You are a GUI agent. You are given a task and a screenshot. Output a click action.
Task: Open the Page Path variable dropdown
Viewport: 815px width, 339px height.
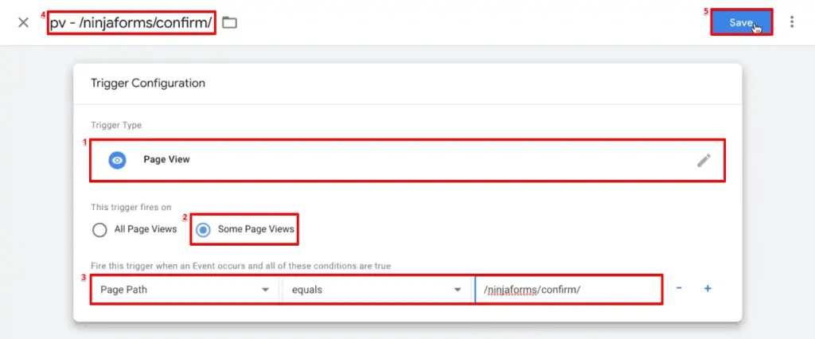click(x=185, y=290)
